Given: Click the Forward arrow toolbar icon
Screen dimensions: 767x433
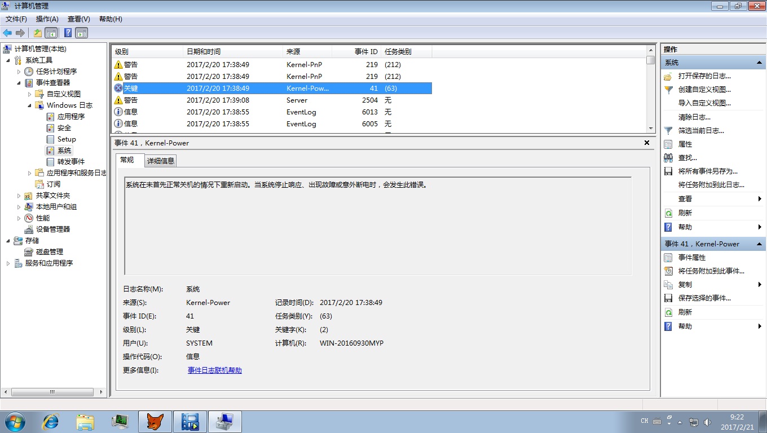Looking at the screenshot, I should [x=20, y=33].
